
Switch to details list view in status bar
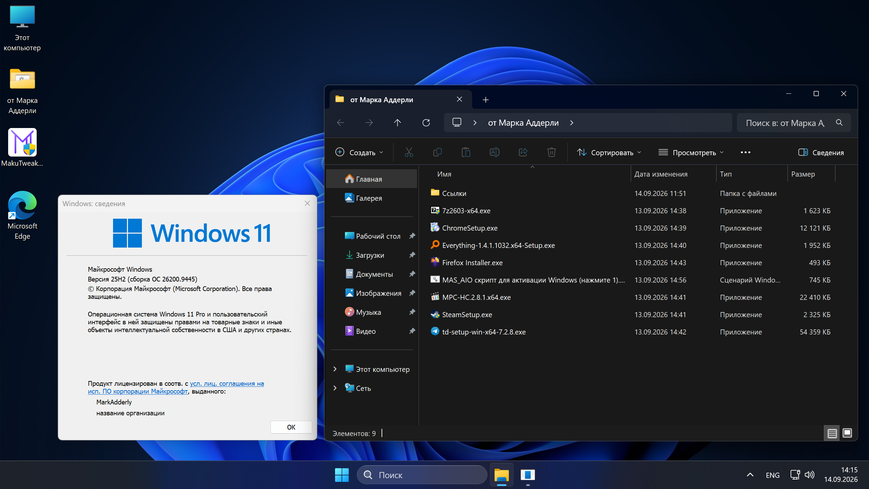pyautogui.click(x=832, y=433)
